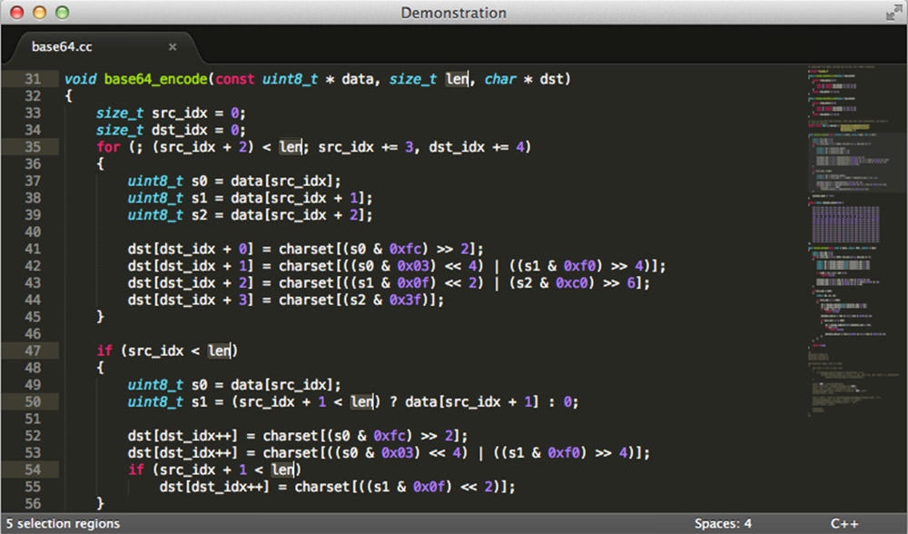Viewport: 908px width, 534px height.
Task: Click the yellow minimize window button
Action: click(39, 12)
